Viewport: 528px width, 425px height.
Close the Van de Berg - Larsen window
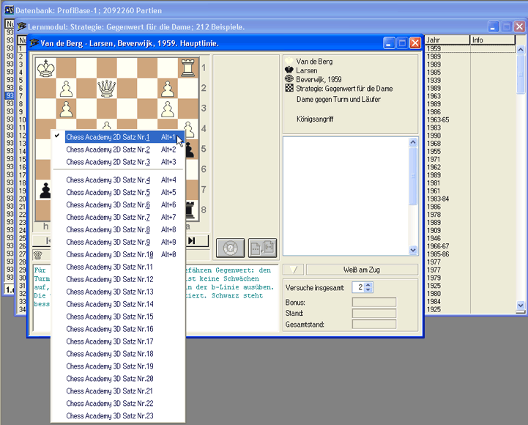(415, 43)
